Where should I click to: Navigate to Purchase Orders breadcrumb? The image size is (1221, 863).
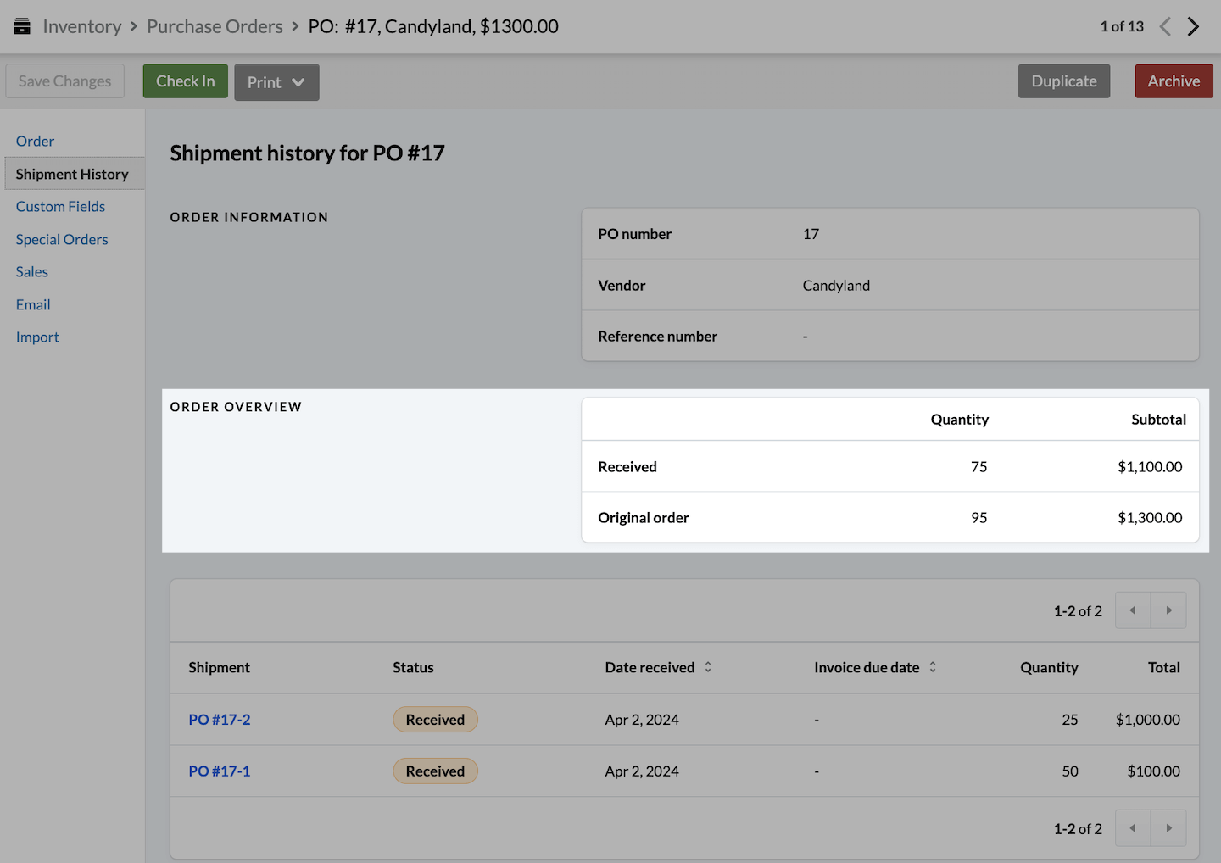pyautogui.click(x=215, y=26)
